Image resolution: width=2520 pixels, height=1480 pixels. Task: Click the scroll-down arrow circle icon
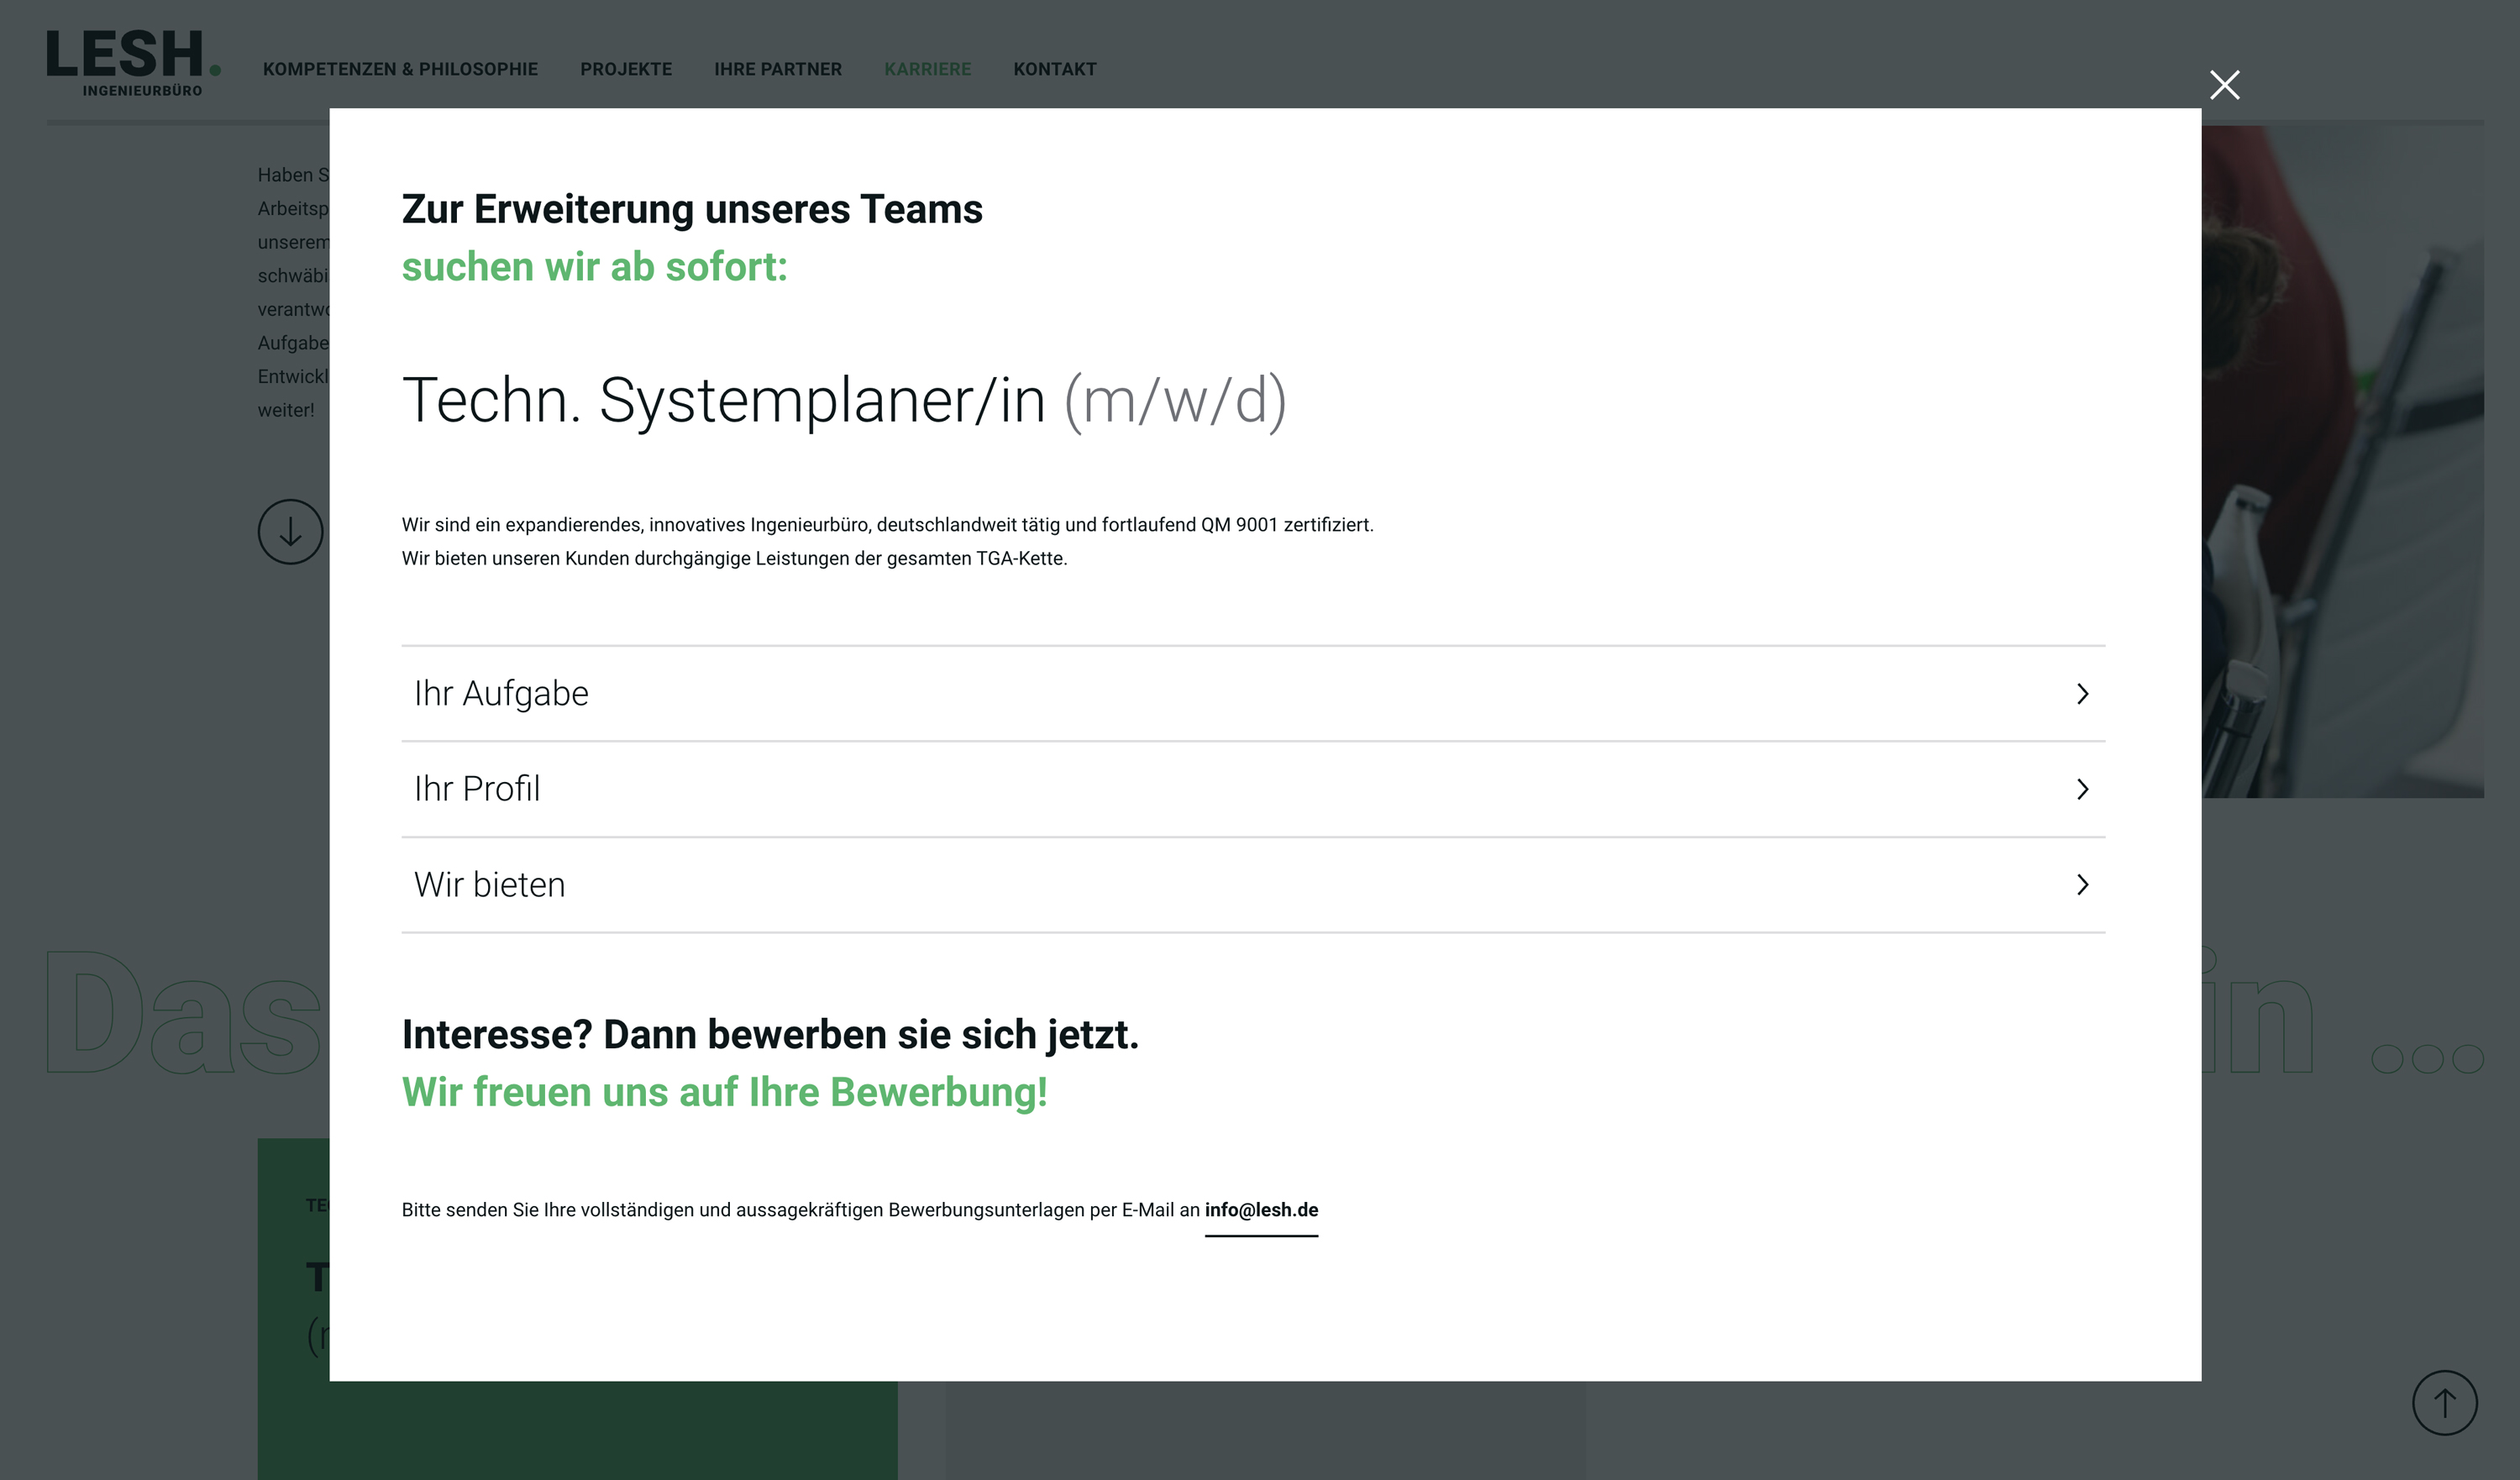[290, 532]
